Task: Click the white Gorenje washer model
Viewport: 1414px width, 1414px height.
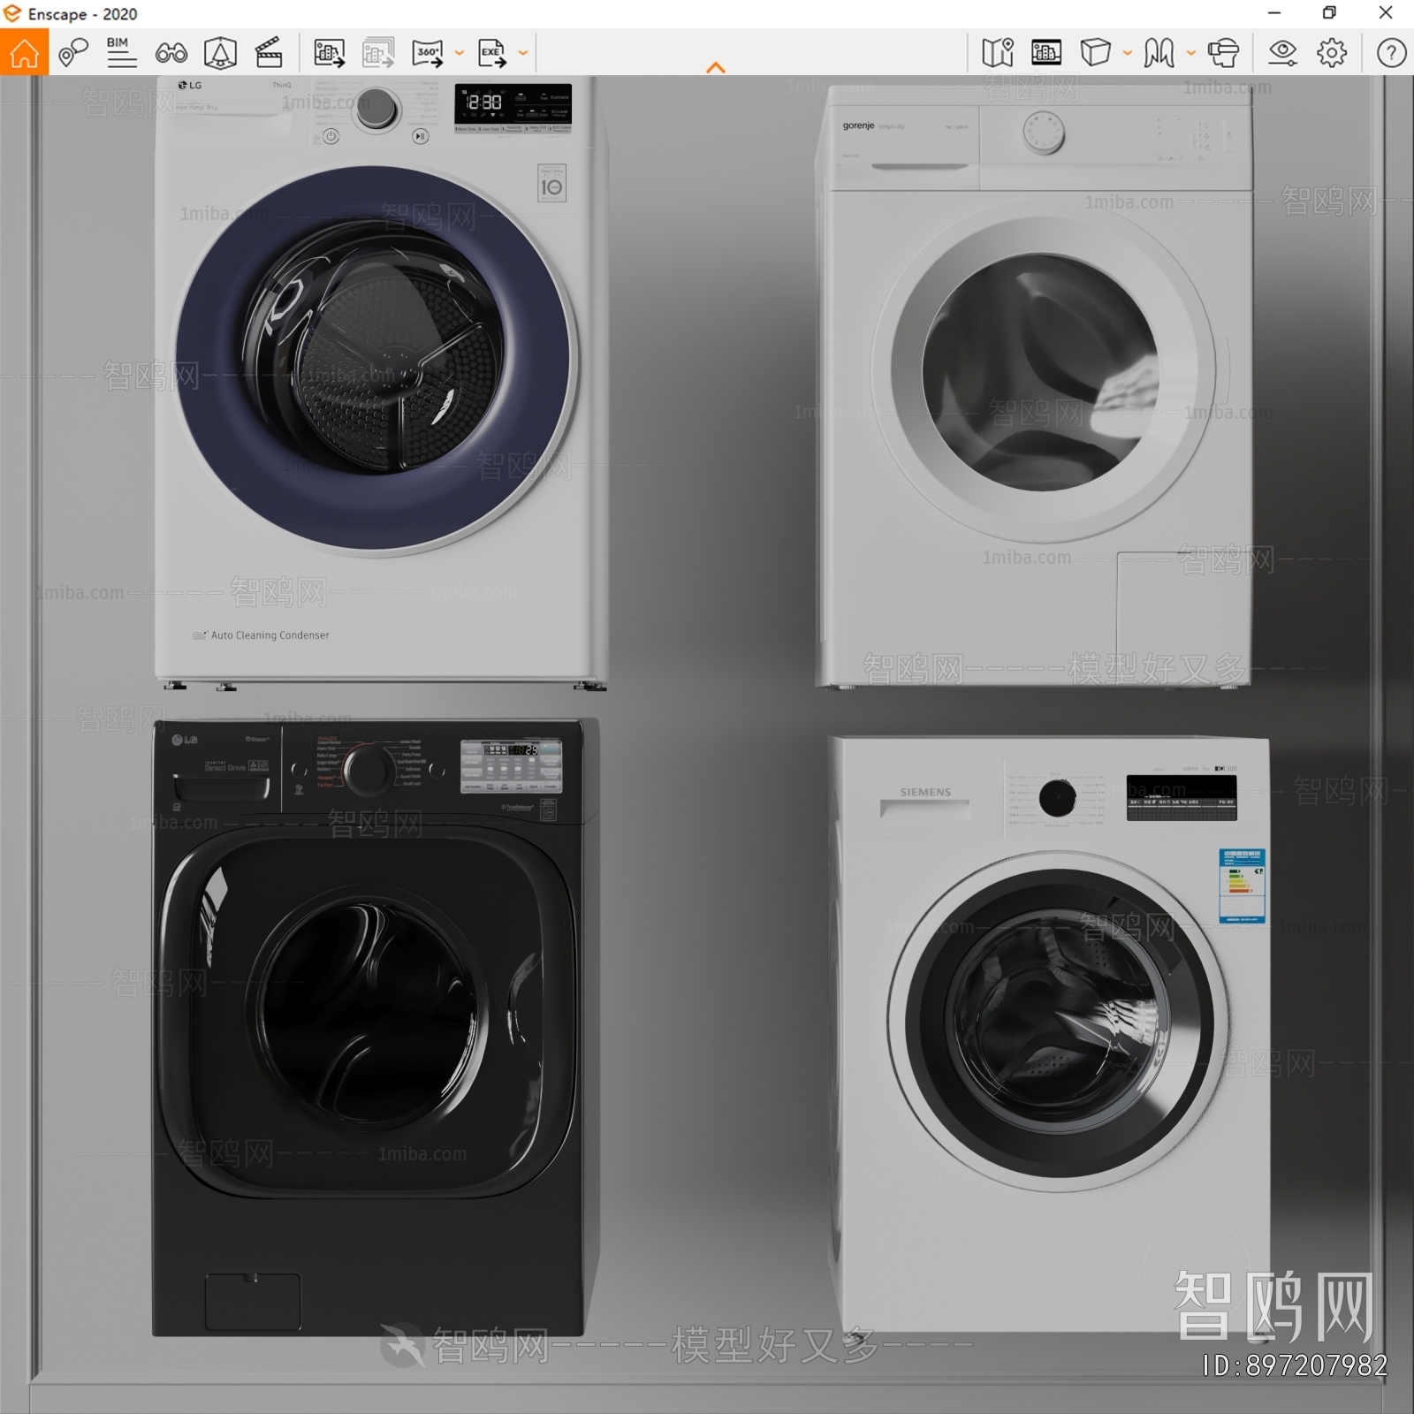Action: (1035, 386)
